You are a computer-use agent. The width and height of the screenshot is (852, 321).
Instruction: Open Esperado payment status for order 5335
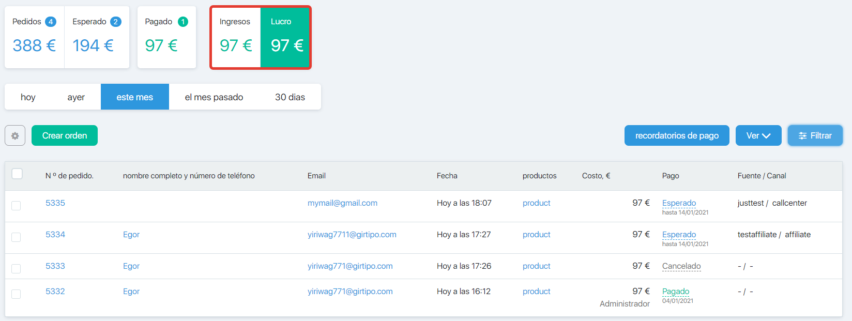[679, 203]
